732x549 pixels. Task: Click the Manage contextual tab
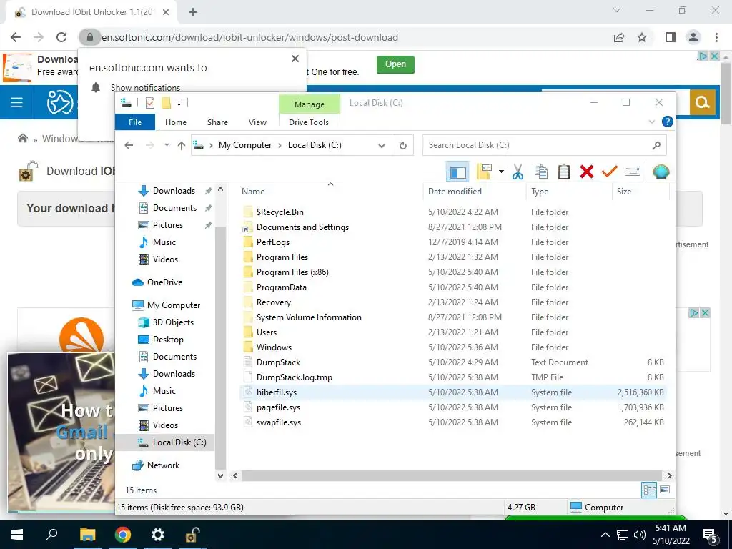[x=309, y=104]
